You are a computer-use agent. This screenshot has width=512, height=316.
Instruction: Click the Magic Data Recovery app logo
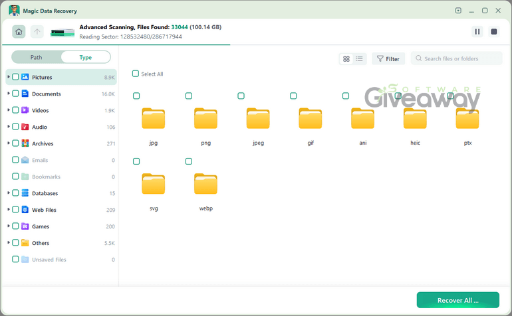point(14,11)
